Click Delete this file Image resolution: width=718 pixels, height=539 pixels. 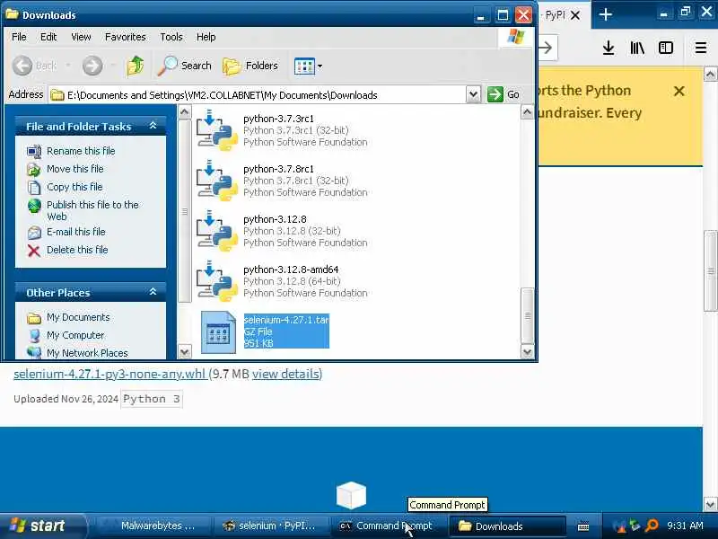point(77,250)
